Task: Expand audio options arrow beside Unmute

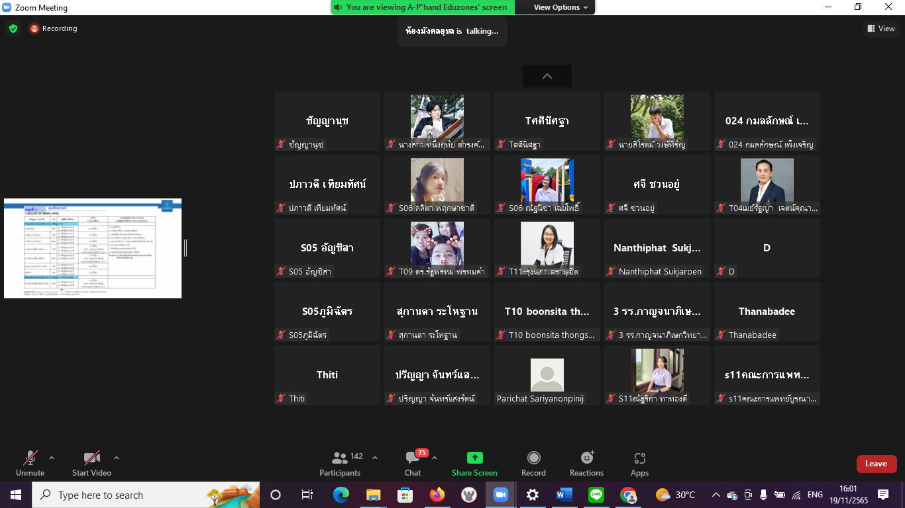Action: click(x=52, y=458)
